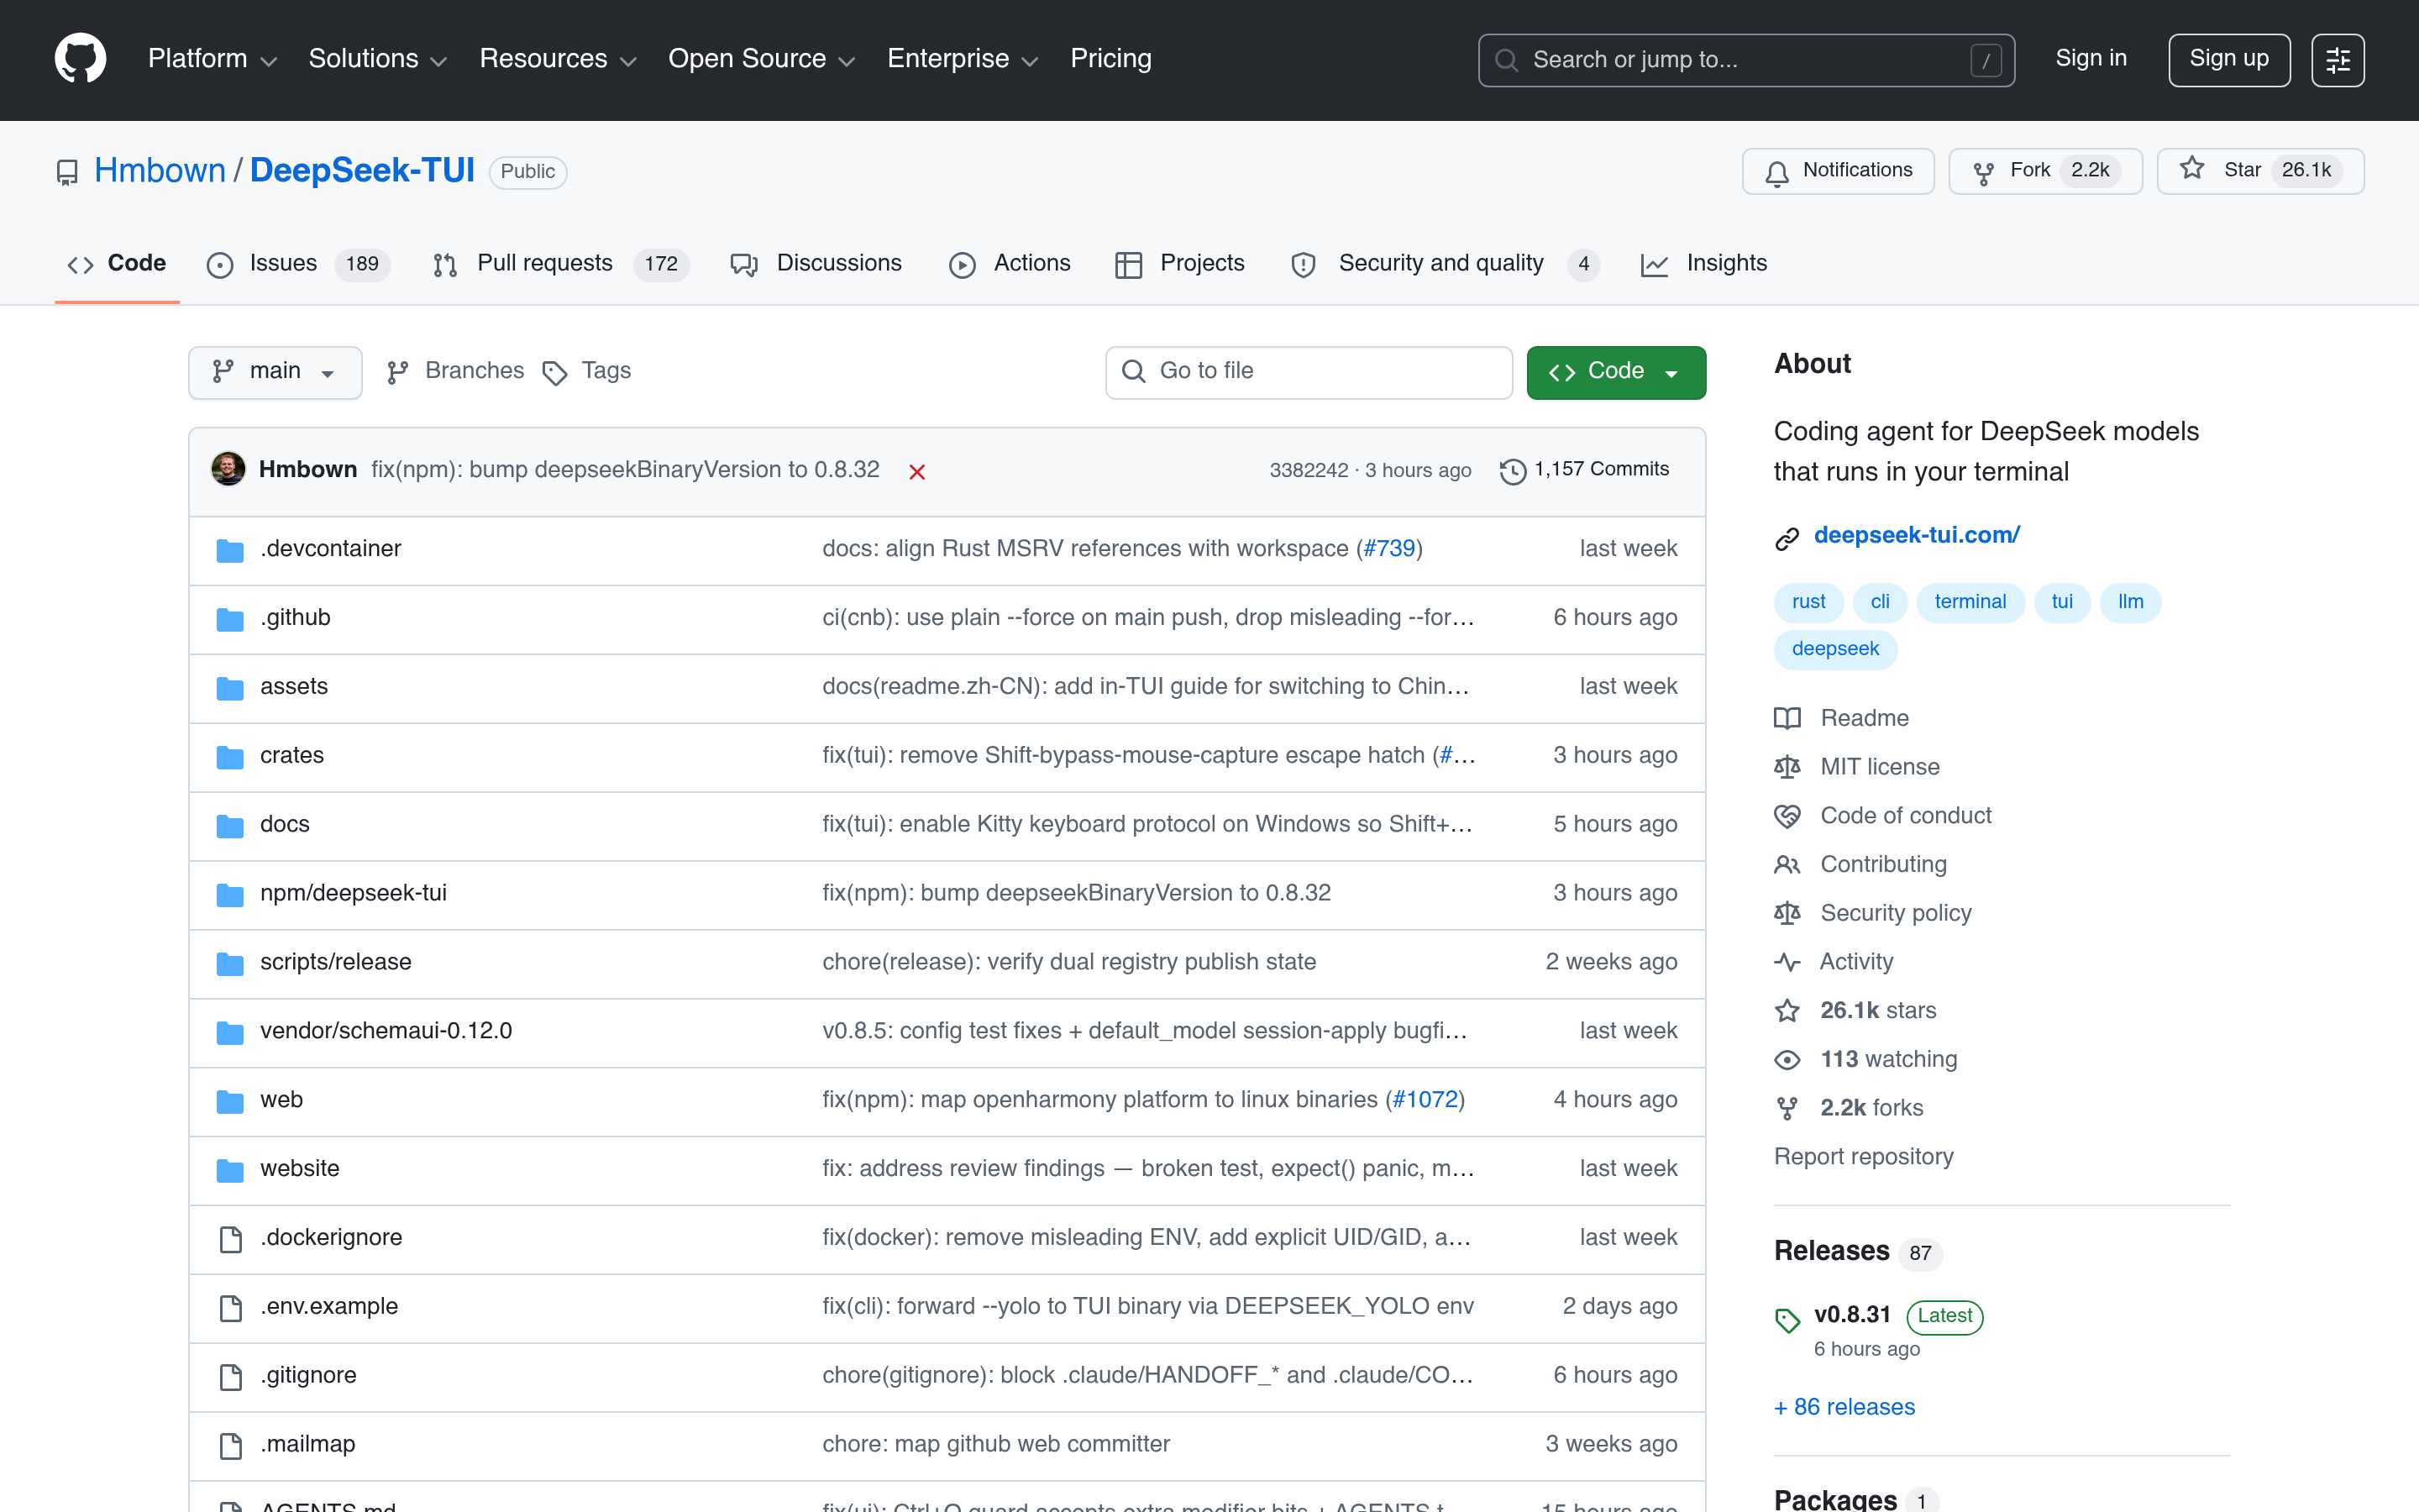Click the Code of conduct heart icon
Screen dimensions: 2419x1512
(1787, 816)
